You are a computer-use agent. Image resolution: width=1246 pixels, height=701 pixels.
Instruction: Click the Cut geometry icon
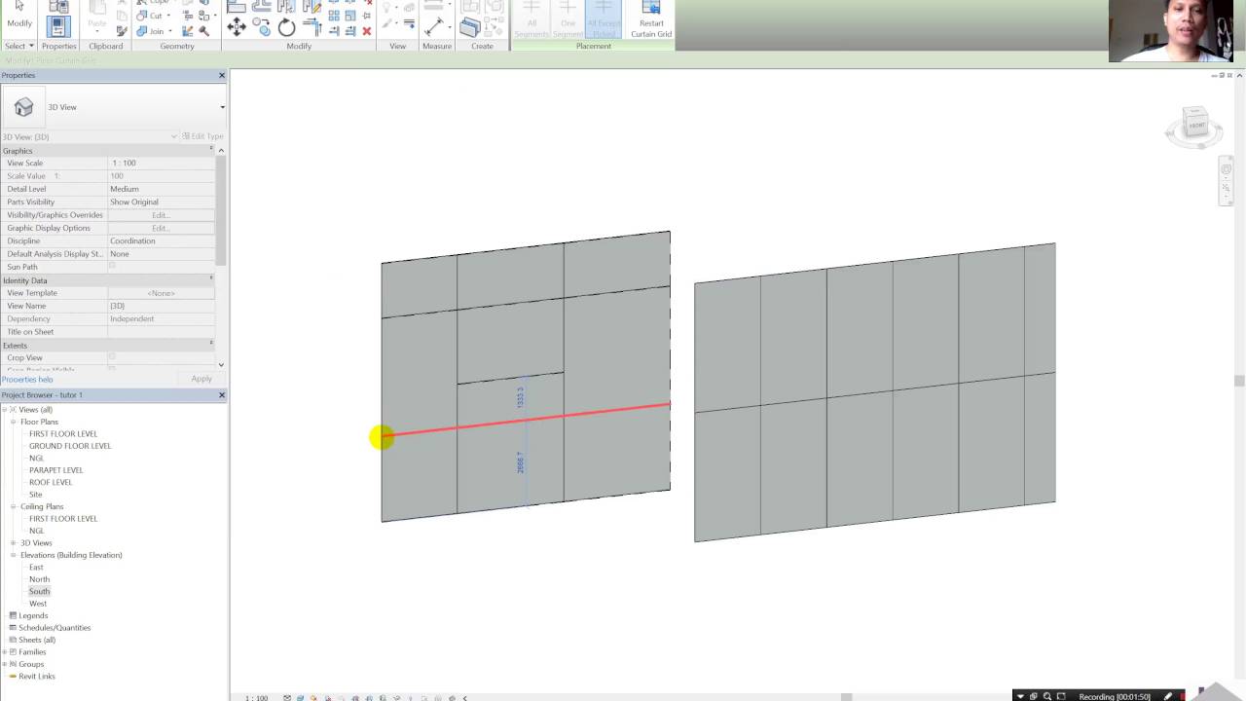click(142, 16)
